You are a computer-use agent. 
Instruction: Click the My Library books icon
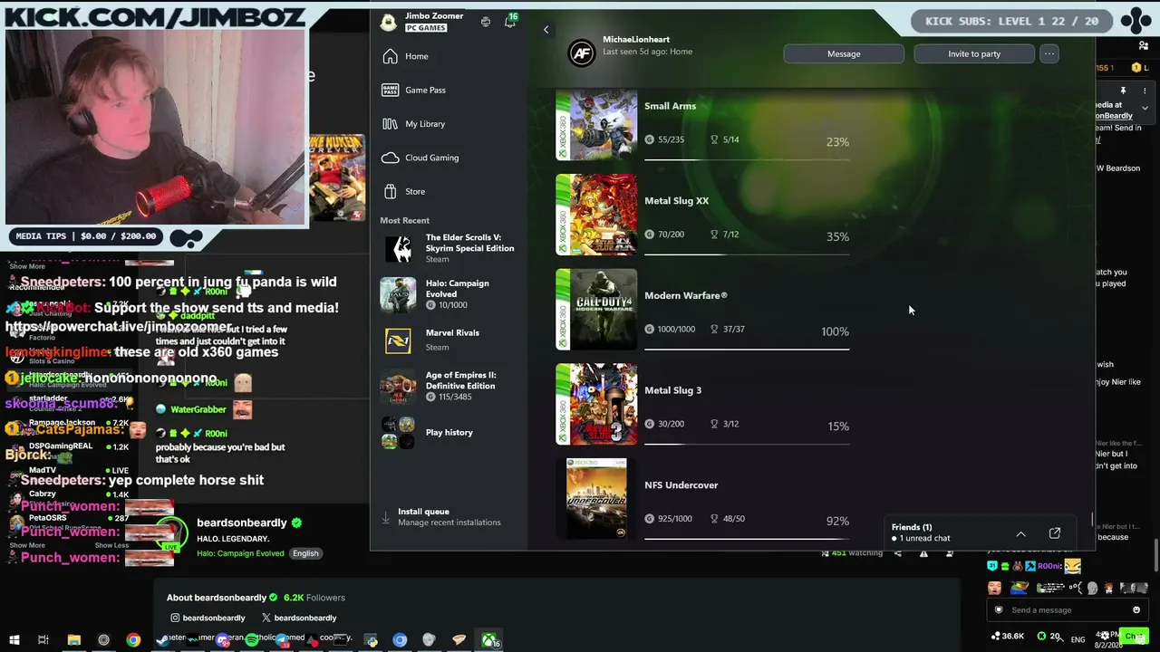coord(390,124)
